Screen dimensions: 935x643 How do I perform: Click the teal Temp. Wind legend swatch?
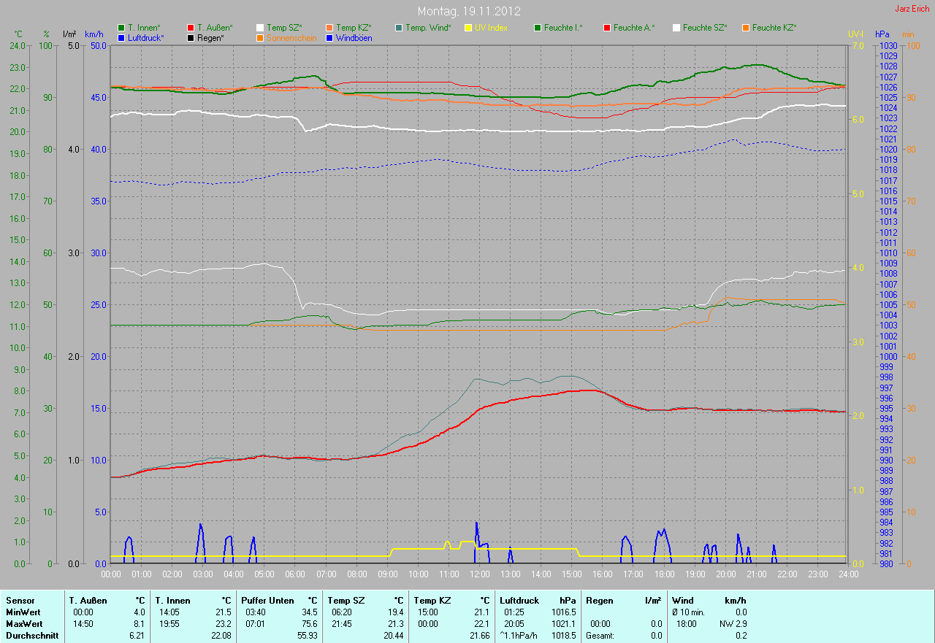point(399,28)
